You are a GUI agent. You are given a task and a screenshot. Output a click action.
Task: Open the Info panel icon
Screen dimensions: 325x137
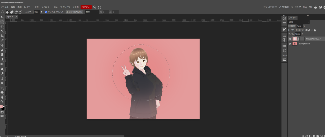click(284, 18)
